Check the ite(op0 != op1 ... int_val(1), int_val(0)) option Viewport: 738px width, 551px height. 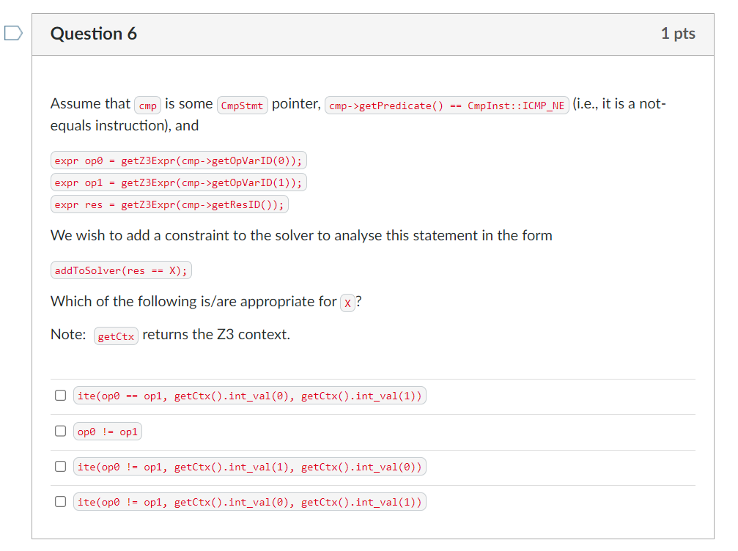[x=60, y=466]
